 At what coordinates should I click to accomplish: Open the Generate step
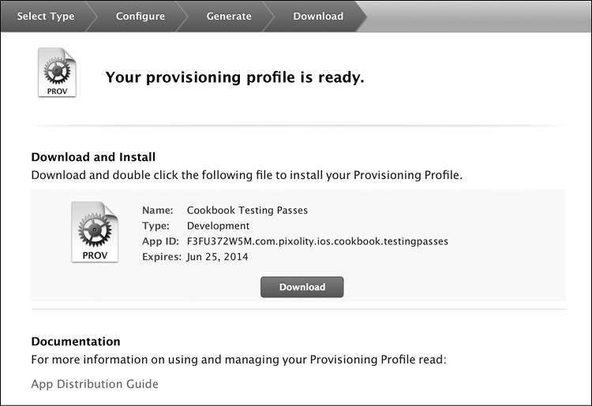pyautogui.click(x=229, y=16)
